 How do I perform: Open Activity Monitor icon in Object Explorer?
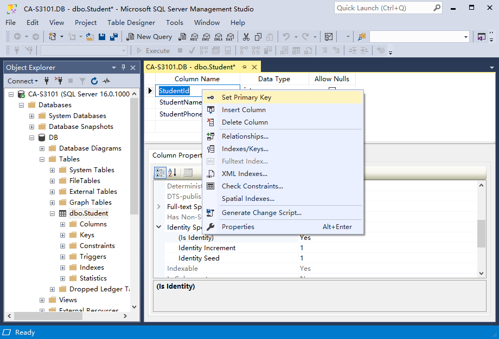[106, 81]
